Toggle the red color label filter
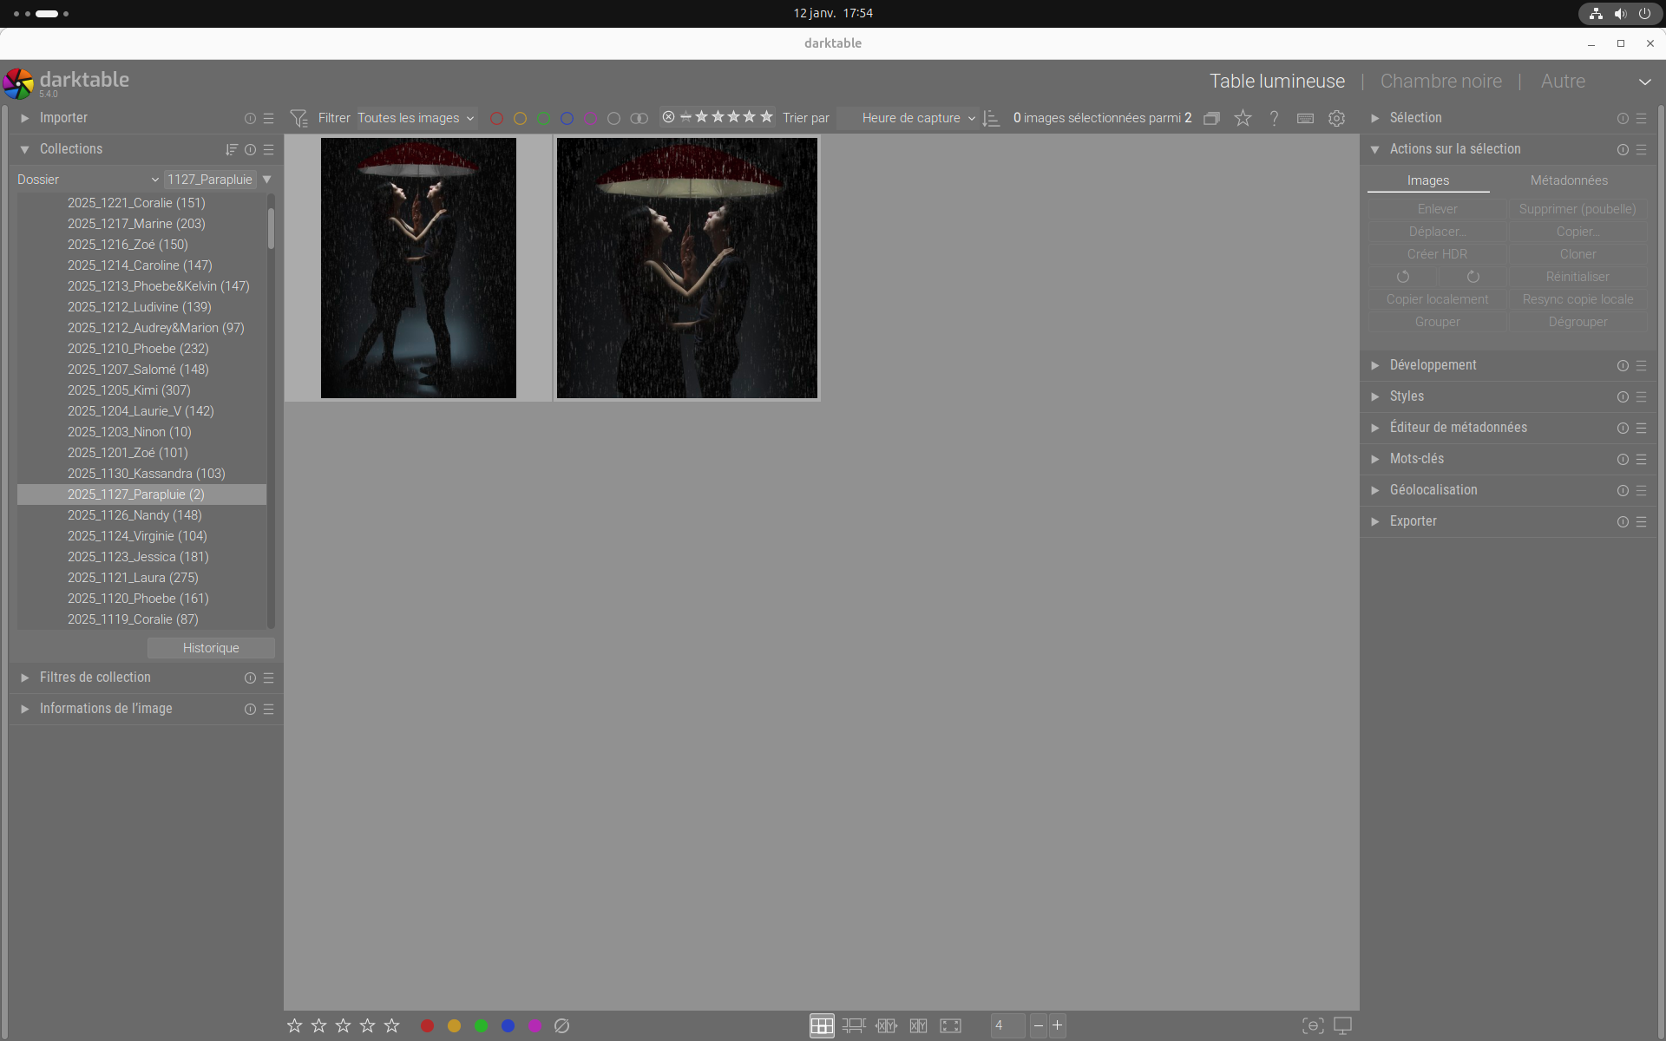This screenshot has height=1041, width=1666. (x=496, y=118)
